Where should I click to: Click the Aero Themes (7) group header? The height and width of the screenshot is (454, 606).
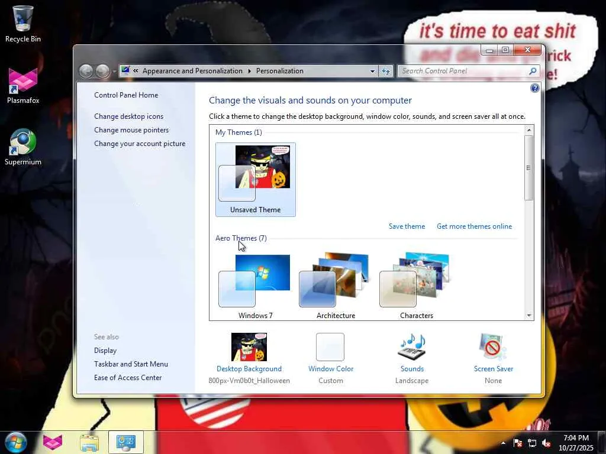coord(241,238)
